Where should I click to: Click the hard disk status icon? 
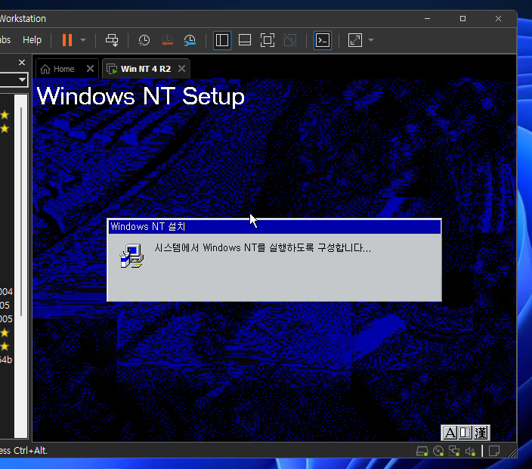[x=422, y=451]
